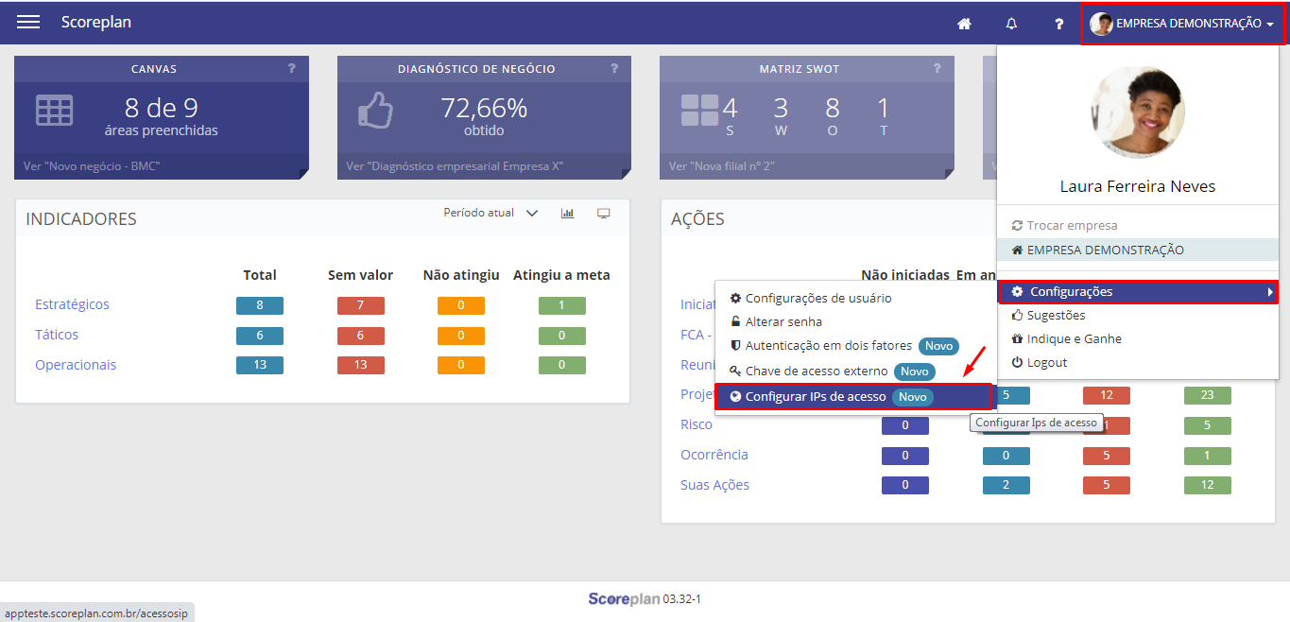Expand the Configurações submenu
Image resolution: width=1290 pixels, height=622 pixels.
pyautogui.click(x=1137, y=292)
